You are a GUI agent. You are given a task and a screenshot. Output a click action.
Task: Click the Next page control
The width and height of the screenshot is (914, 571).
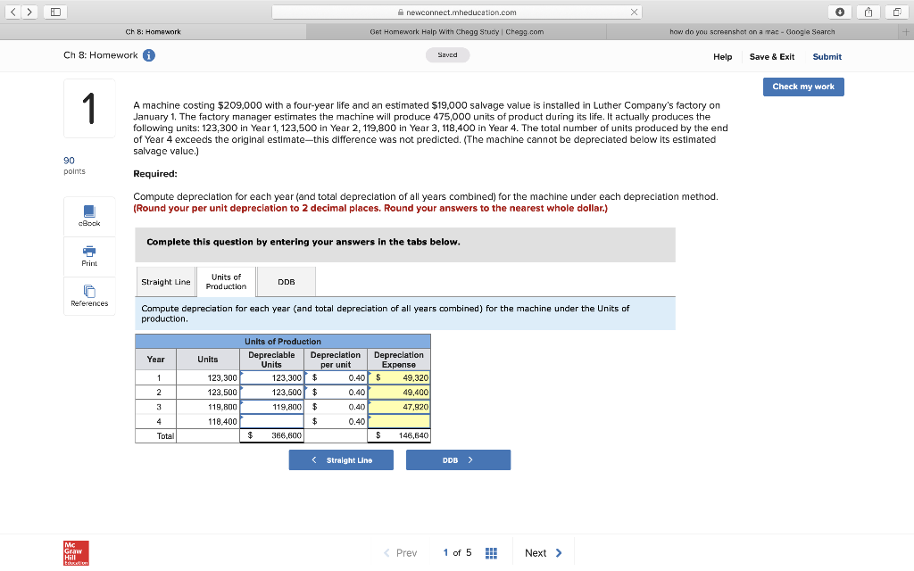[537, 552]
